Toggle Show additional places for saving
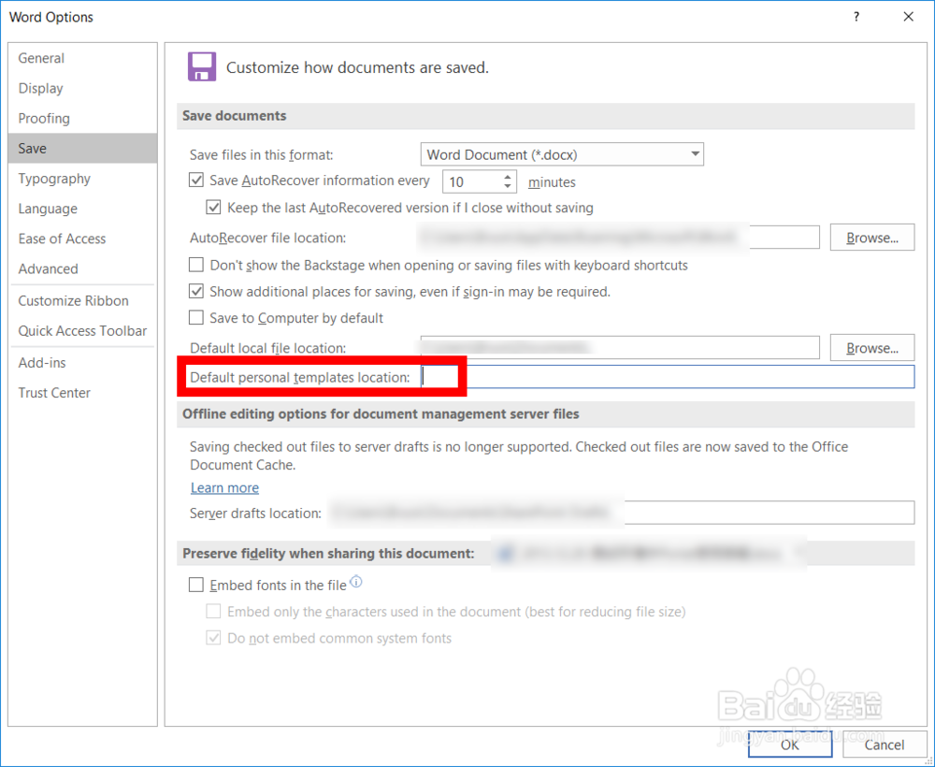Image resolution: width=935 pixels, height=767 pixels. (195, 291)
